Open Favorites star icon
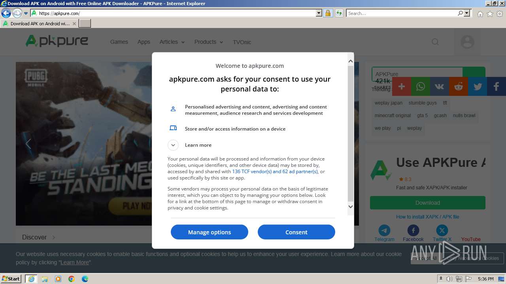The height and width of the screenshot is (284, 506). [490, 14]
